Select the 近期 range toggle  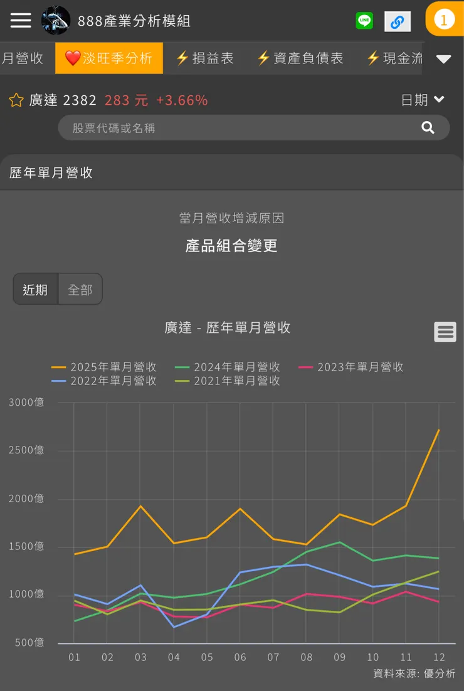35,290
